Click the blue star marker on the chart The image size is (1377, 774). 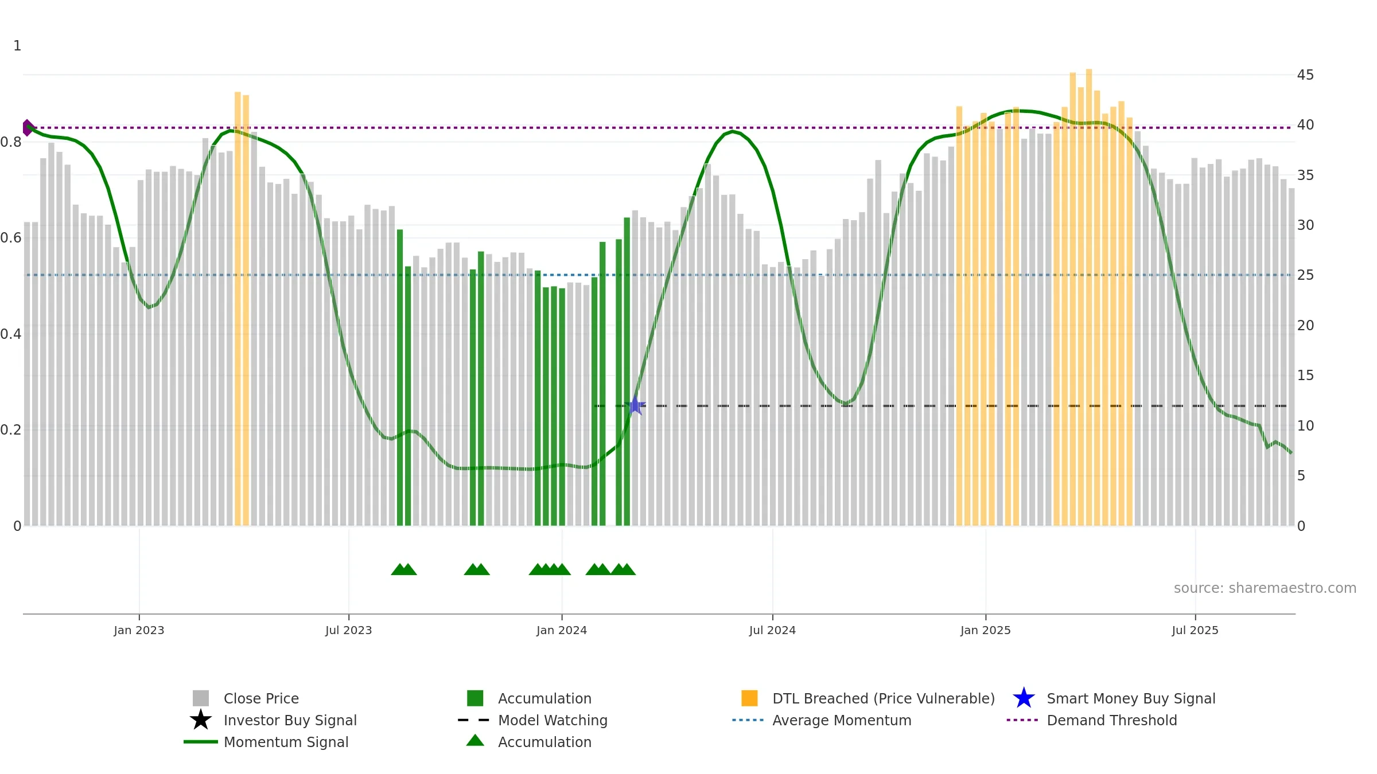pyautogui.click(x=636, y=405)
